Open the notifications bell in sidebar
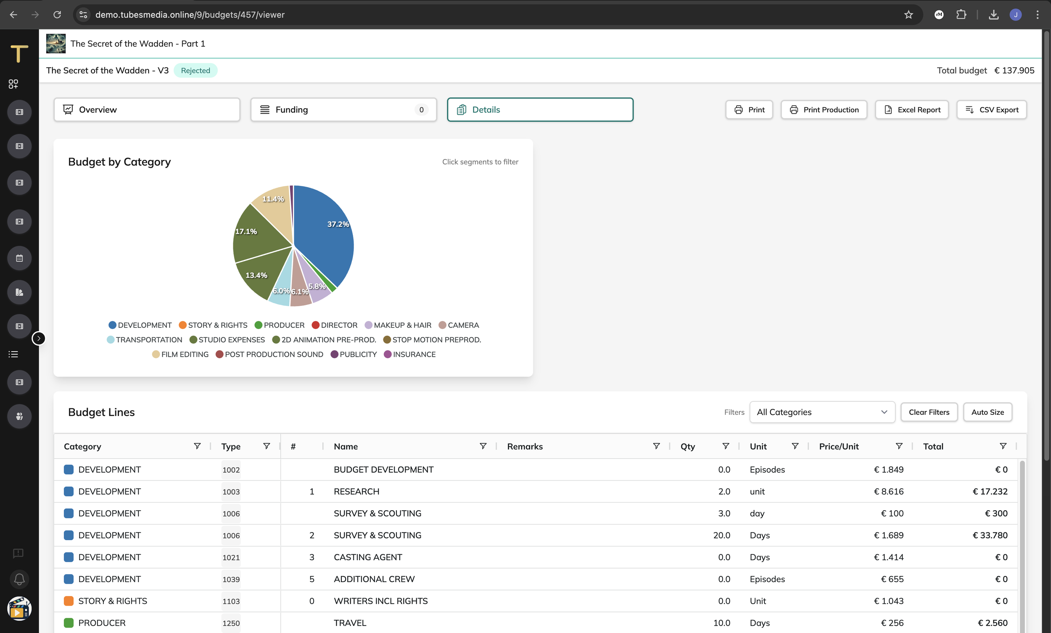Image resolution: width=1051 pixels, height=633 pixels. click(x=19, y=579)
